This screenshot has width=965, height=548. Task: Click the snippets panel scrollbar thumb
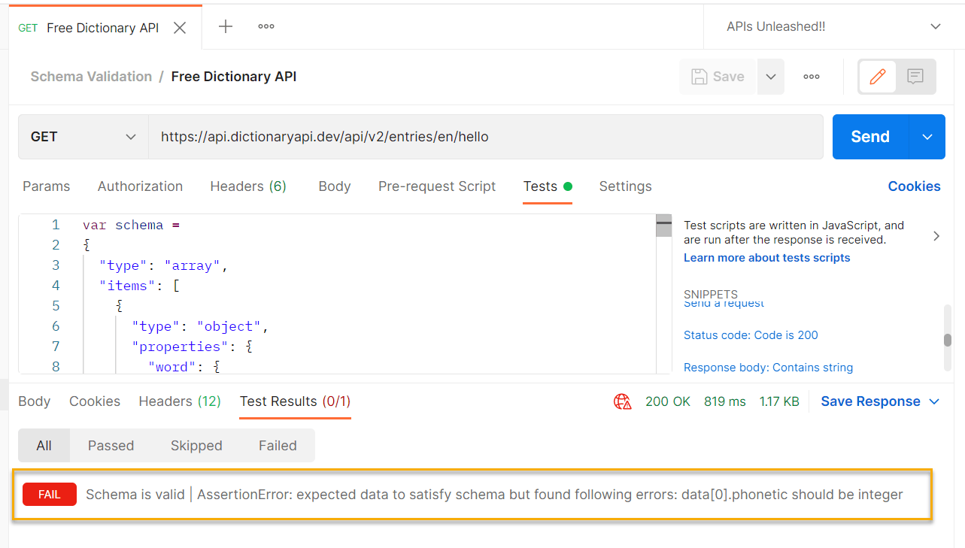pos(948,339)
